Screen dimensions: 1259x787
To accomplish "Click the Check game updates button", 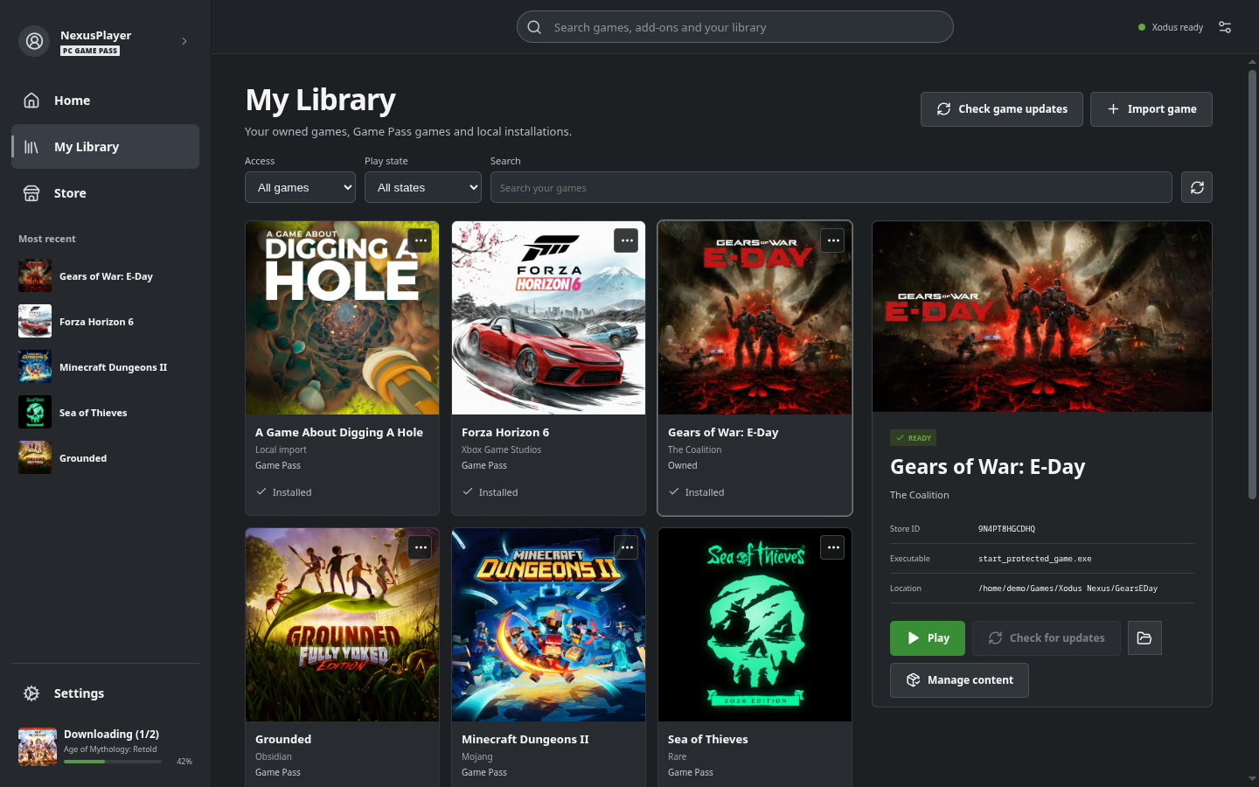I will (1002, 109).
